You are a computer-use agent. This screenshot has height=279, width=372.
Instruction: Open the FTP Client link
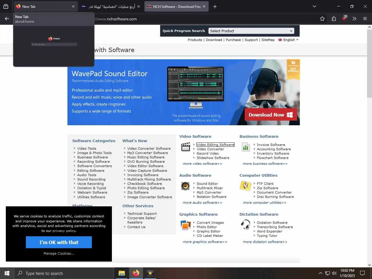coord(265,184)
